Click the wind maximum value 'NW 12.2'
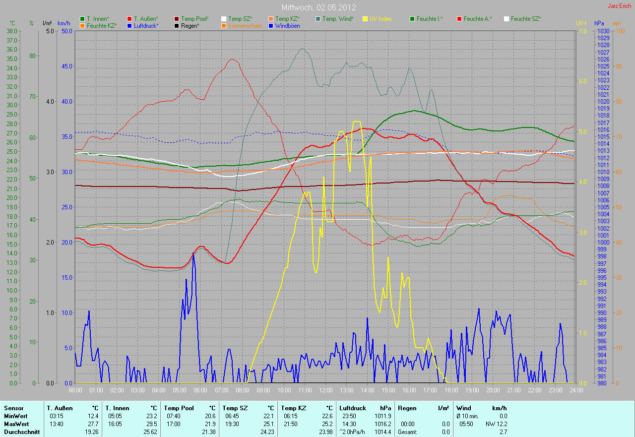 [497, 424]
